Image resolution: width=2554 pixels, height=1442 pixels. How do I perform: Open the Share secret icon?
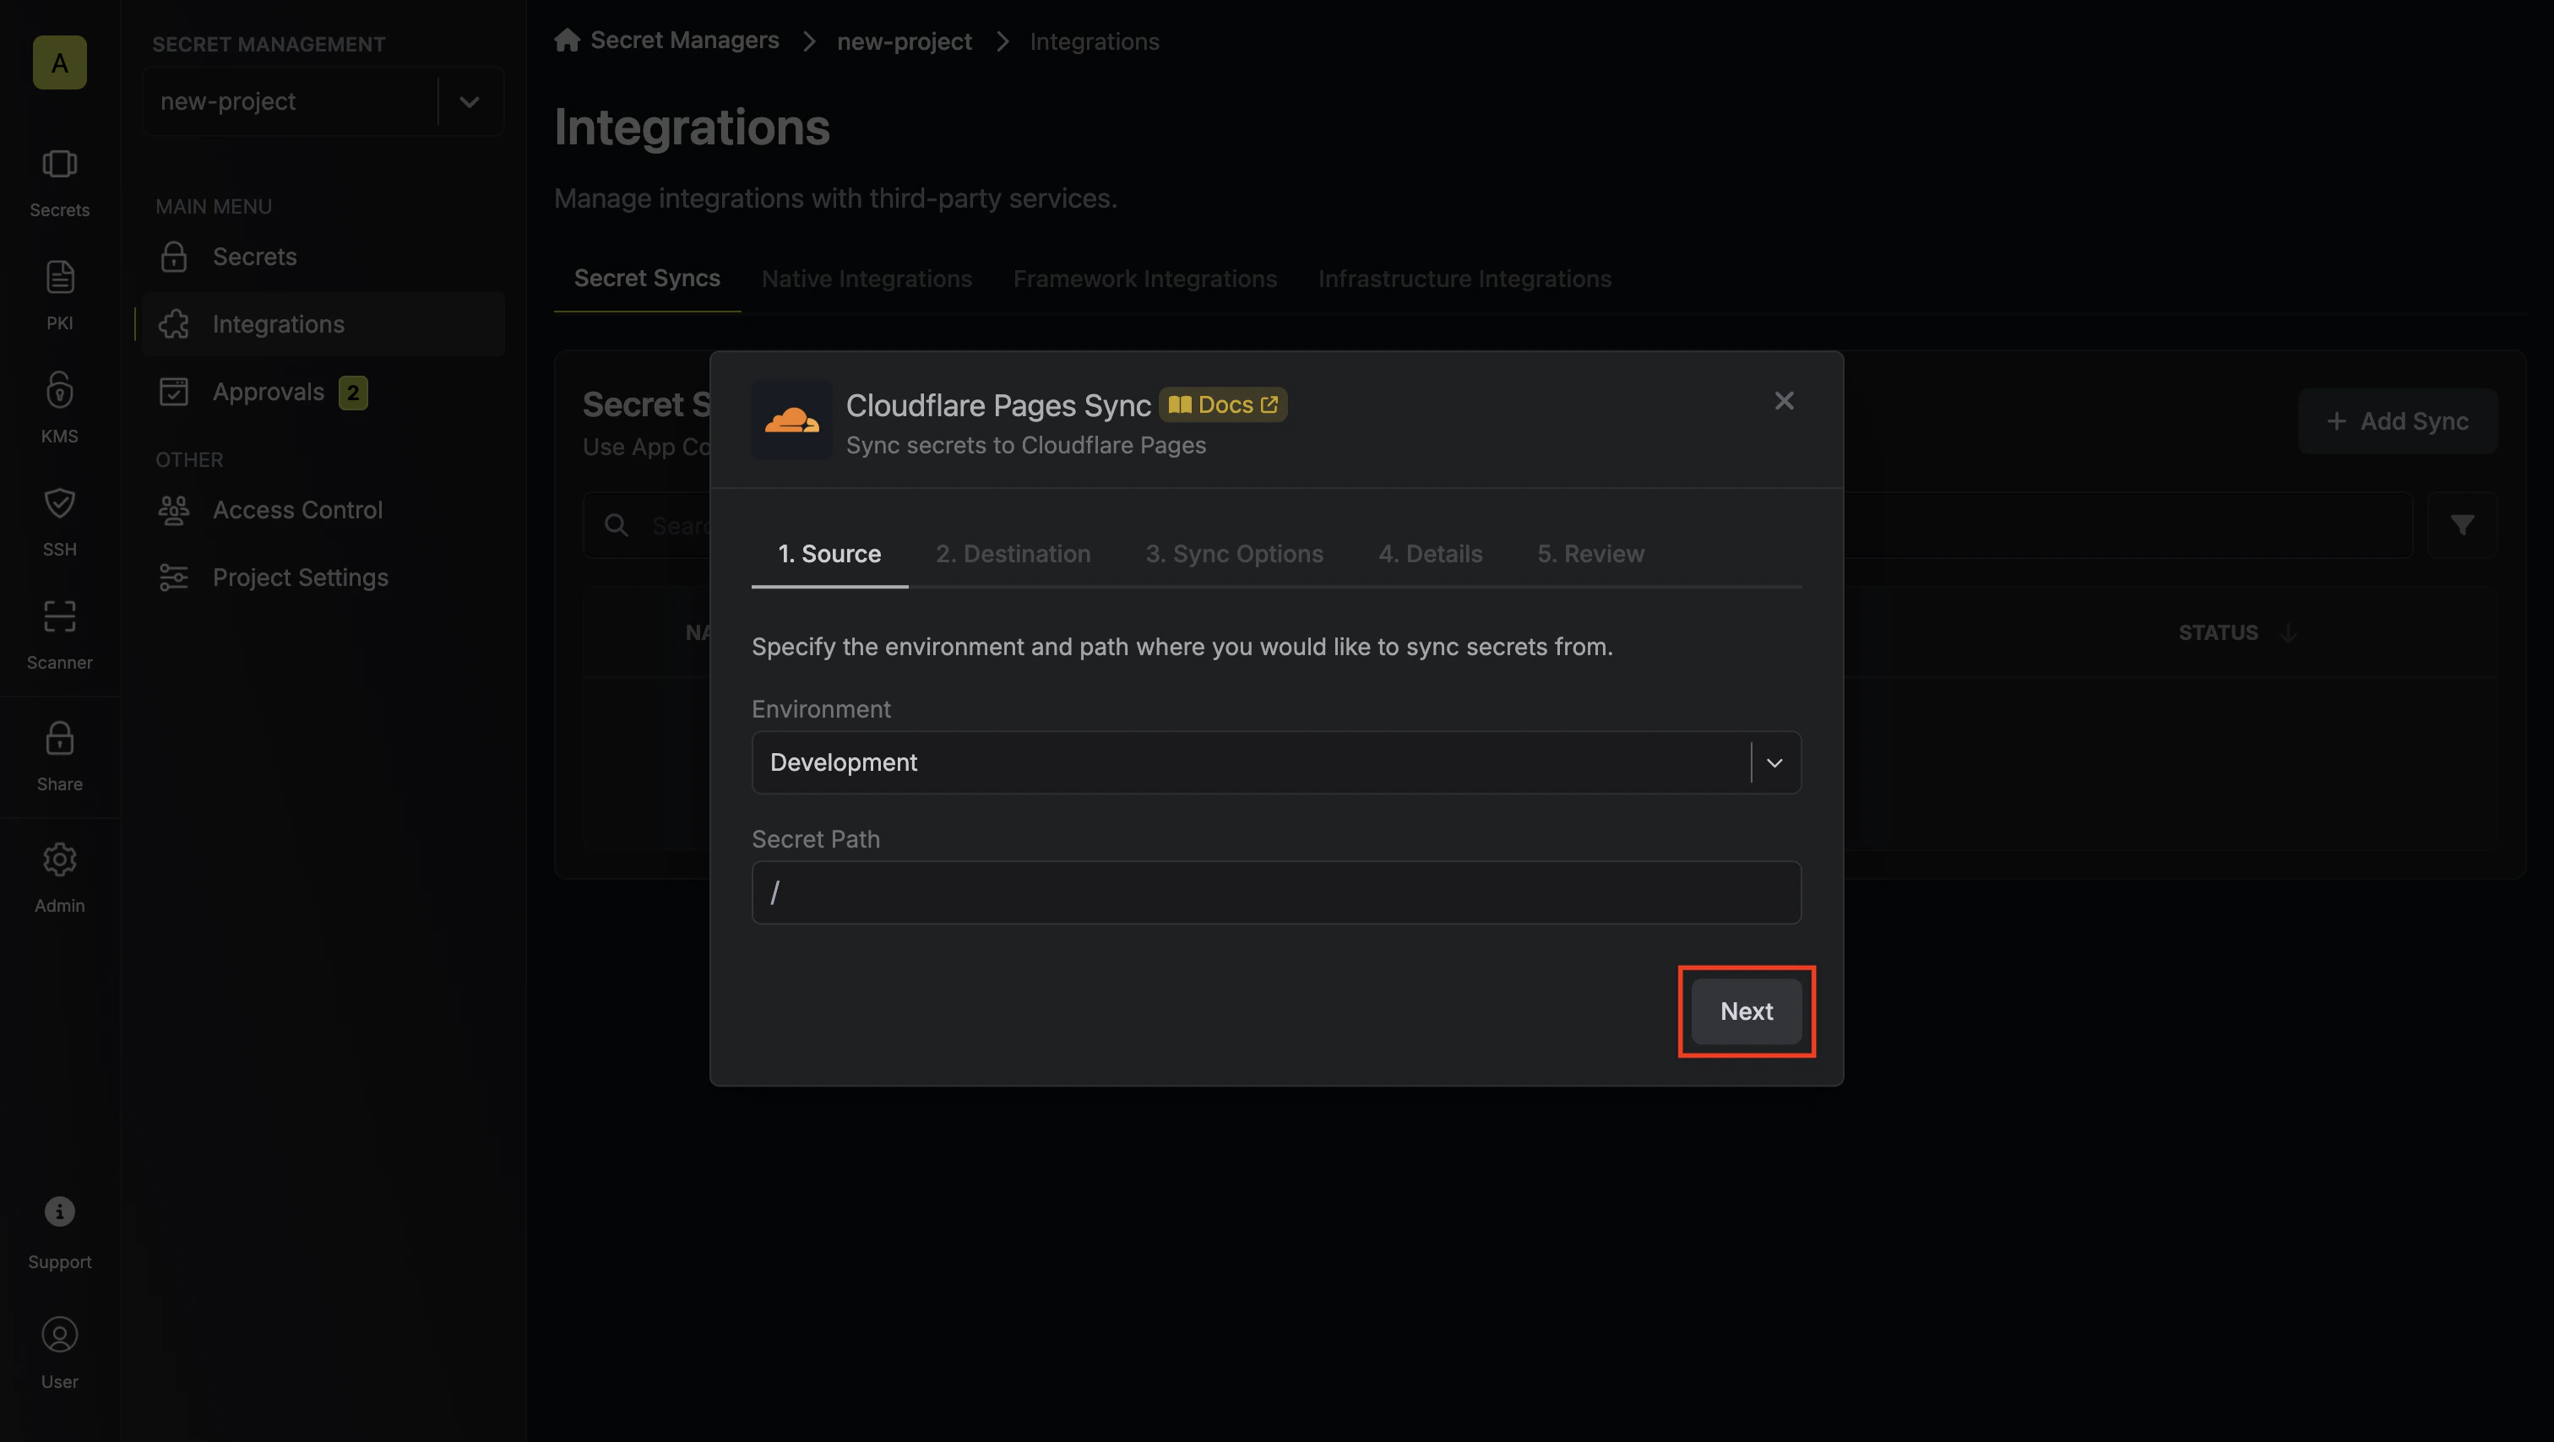tap(59, 756)
